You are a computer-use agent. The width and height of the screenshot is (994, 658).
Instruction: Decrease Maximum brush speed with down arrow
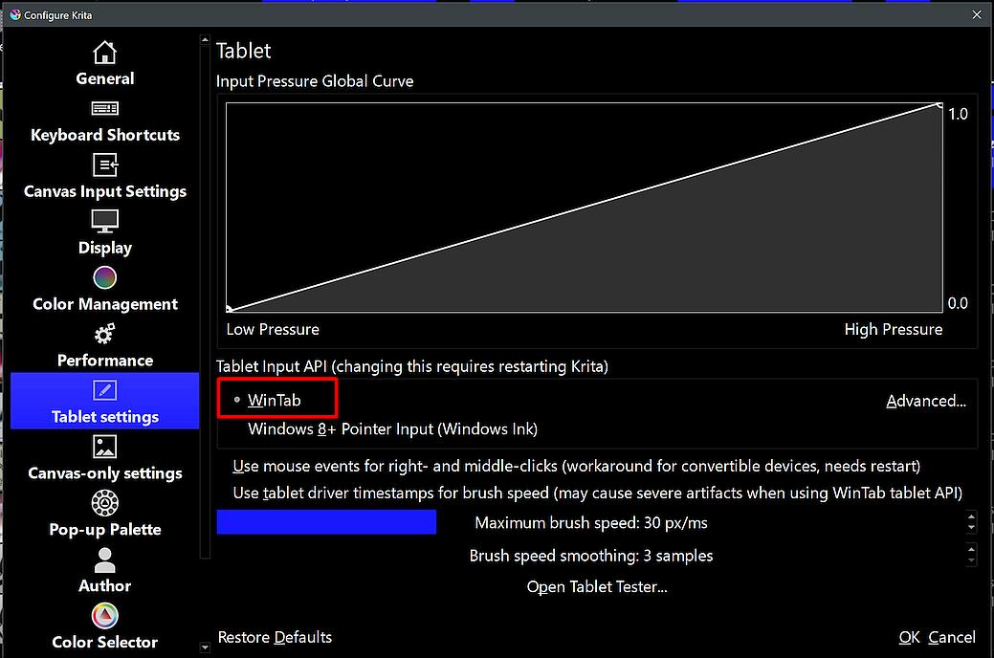point(971,528)
